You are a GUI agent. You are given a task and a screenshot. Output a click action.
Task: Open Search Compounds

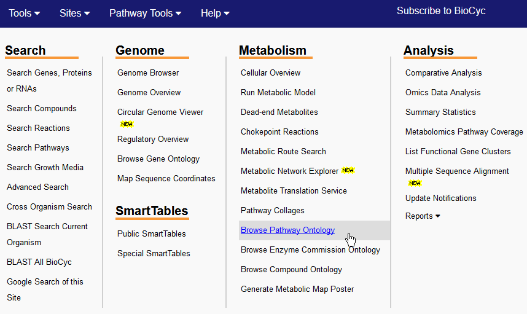(x=42, y=108)
